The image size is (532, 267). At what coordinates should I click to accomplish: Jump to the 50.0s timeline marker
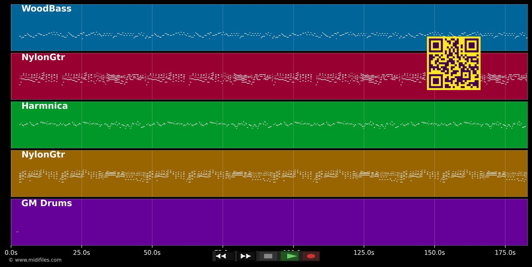pos(152,252)
